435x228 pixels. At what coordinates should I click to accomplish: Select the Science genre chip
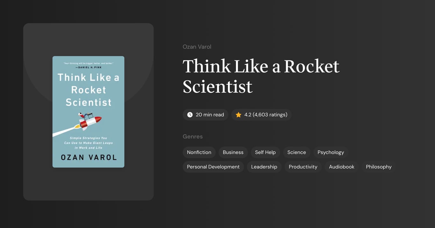tap(296, 152)
